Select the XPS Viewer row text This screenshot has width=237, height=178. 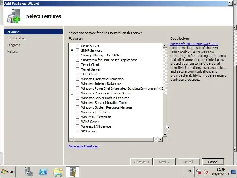(x=89, y=131)
